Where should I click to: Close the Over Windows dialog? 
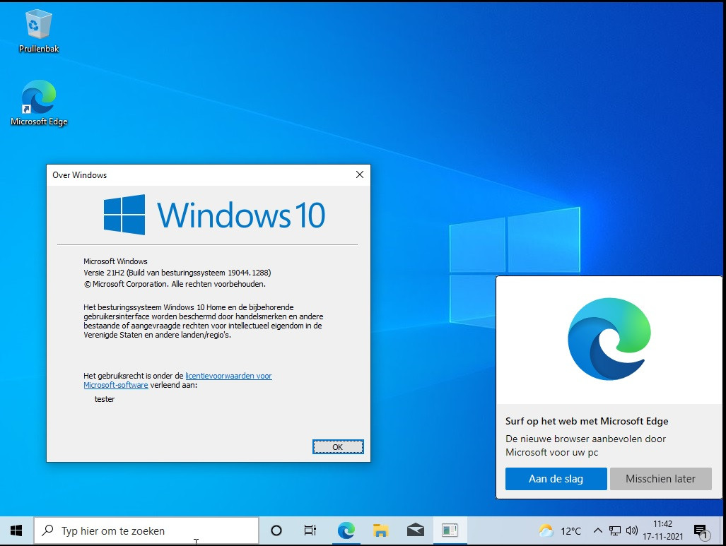point(360,174)
